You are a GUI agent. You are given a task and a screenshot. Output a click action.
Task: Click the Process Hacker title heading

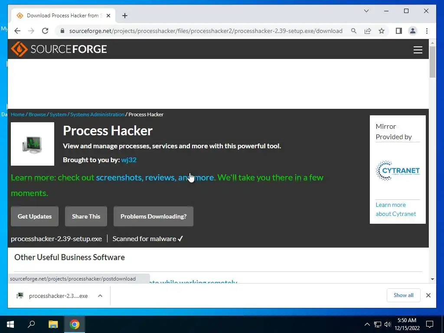click(108, 131)
